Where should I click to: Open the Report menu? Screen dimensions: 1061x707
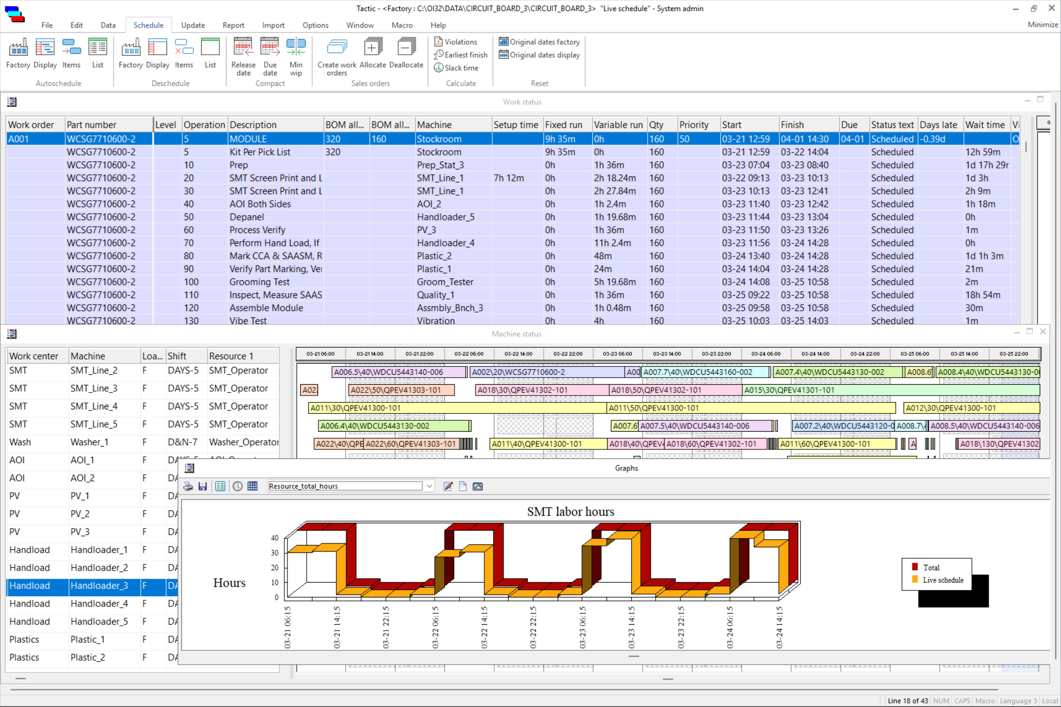[233, 25]
